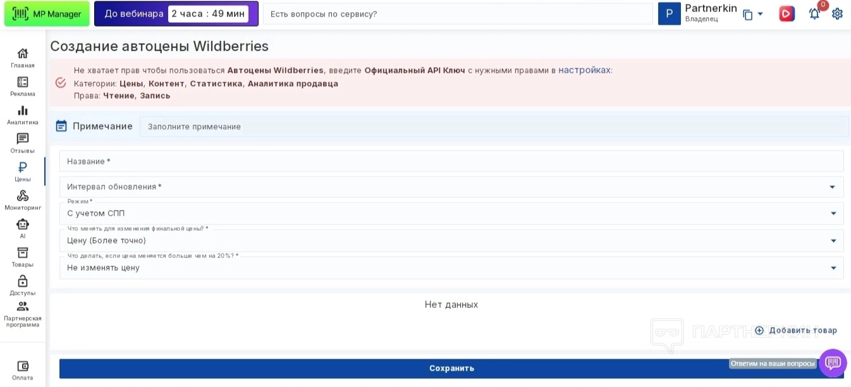
Task: Click the MP Manager logo
Action: (x=47, y=14)
